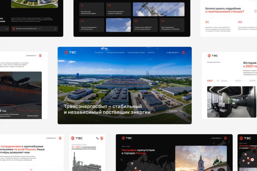
Task: Click the ТЭС logo in the ТК-500LH mobile mockup
Action: [x=77, y=138]
